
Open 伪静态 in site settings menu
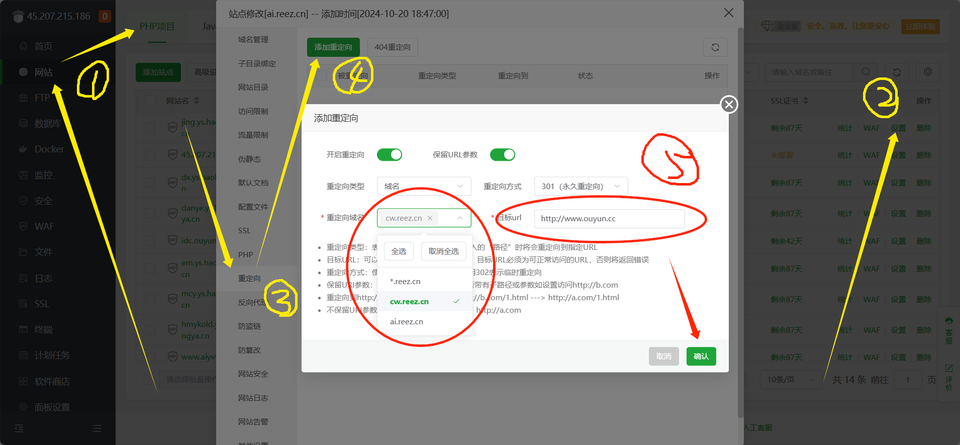coord(249,159)
